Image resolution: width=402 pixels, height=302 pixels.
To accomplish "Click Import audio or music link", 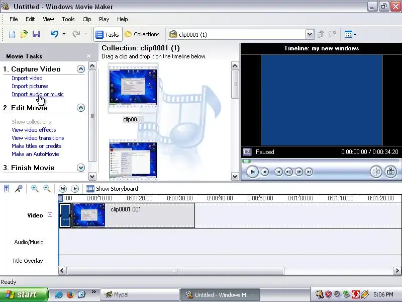I will coord(37,94).
